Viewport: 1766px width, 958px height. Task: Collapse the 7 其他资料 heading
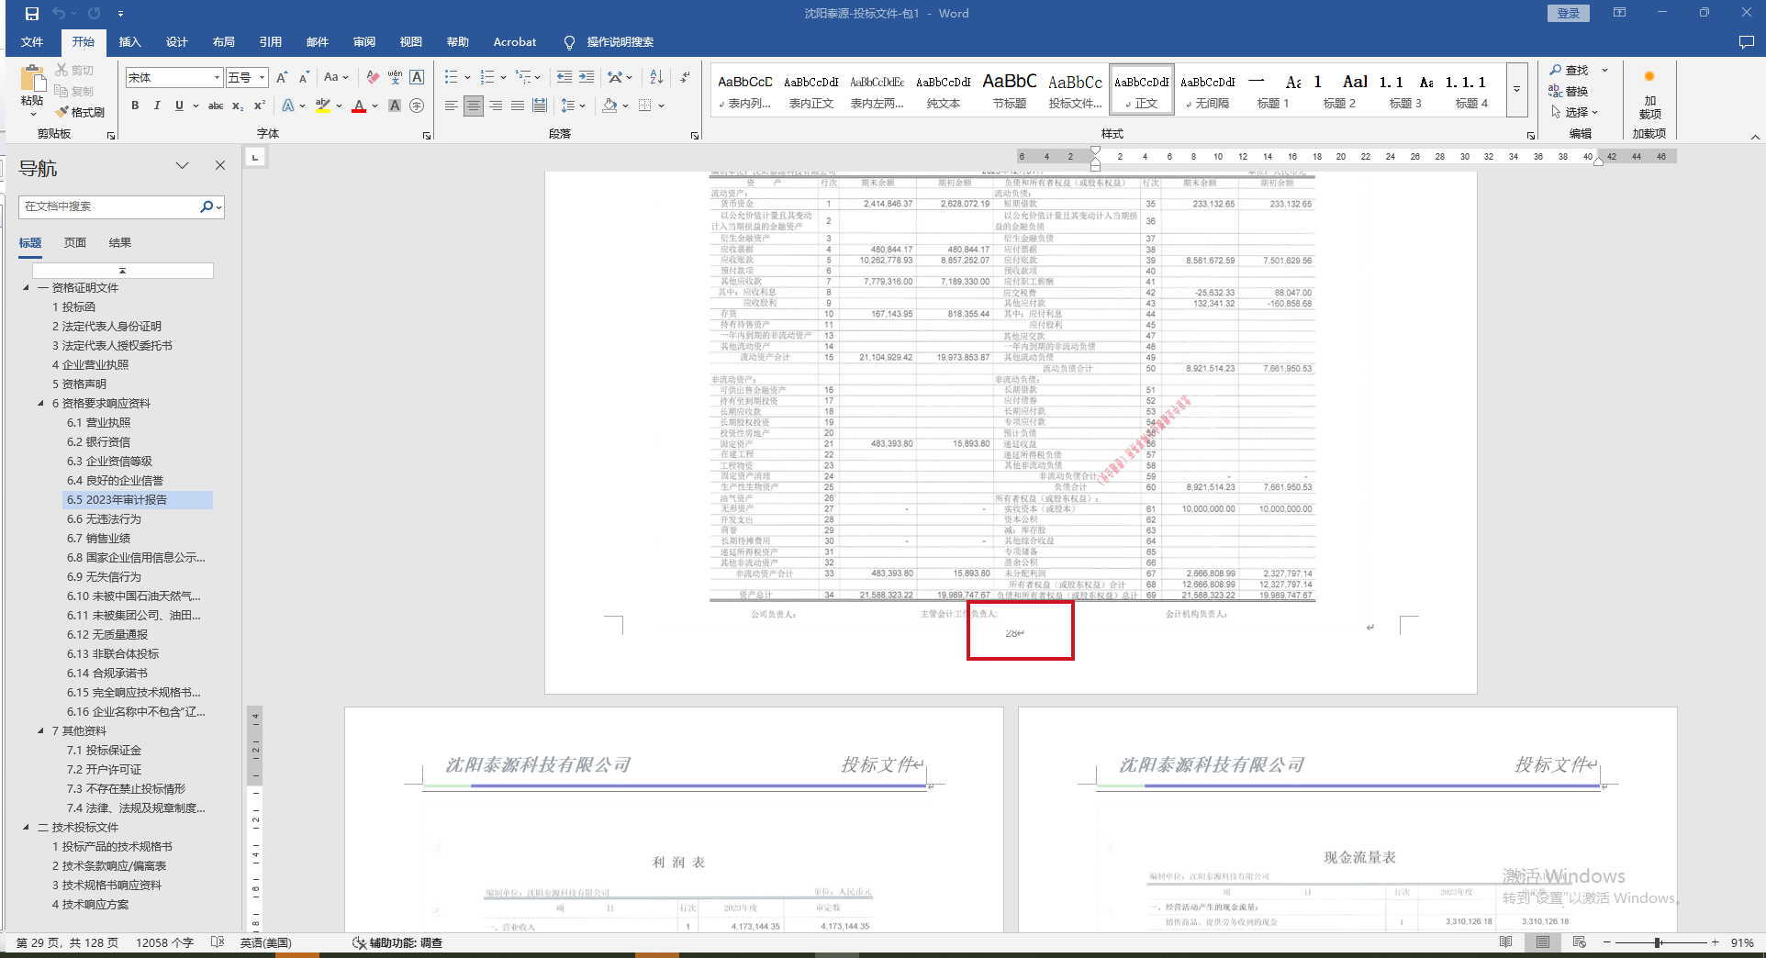[41, 731]
